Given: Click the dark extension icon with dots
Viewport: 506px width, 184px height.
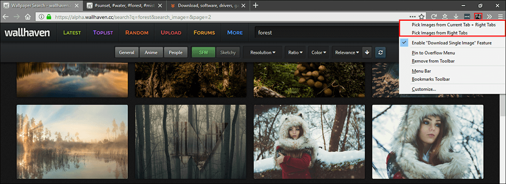Looking at the screenshot, I should click(x=467, y=17).
